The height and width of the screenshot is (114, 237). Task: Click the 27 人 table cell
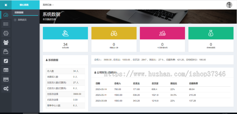tap(76, 83)
